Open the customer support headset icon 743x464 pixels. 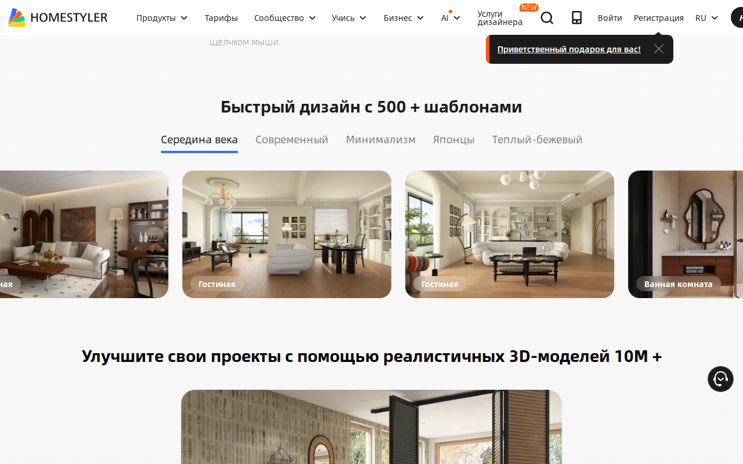tap(720, 379)
